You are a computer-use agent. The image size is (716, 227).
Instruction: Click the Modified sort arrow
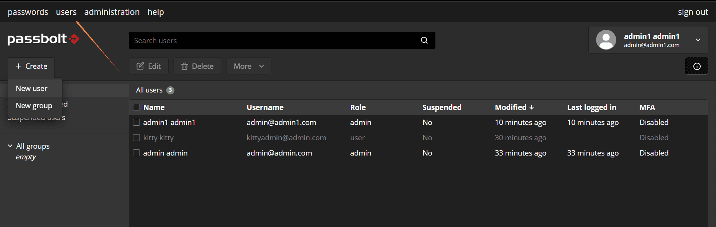[532, 107]
